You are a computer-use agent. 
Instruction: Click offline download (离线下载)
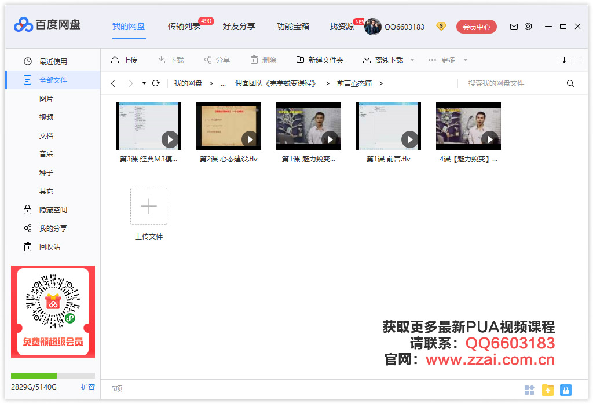click(x=383, y=60)
